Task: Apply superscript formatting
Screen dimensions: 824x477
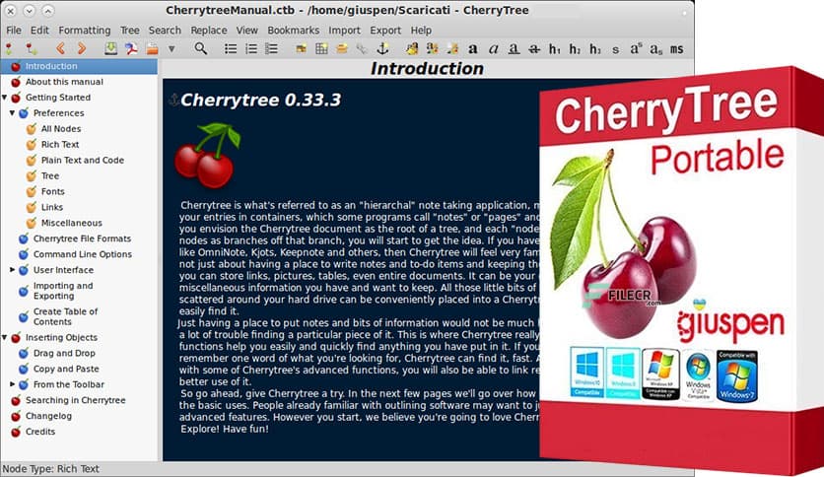Action: pos(636,49)
